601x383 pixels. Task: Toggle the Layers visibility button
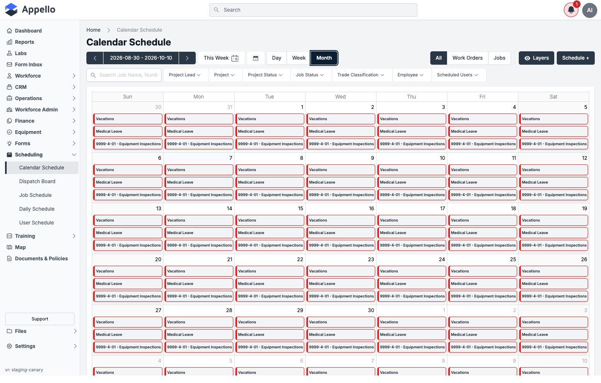[536, 58]
